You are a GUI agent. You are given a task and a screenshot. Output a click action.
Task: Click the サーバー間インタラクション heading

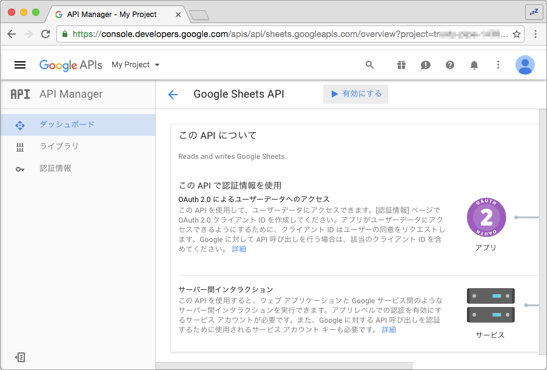(226, 290)
